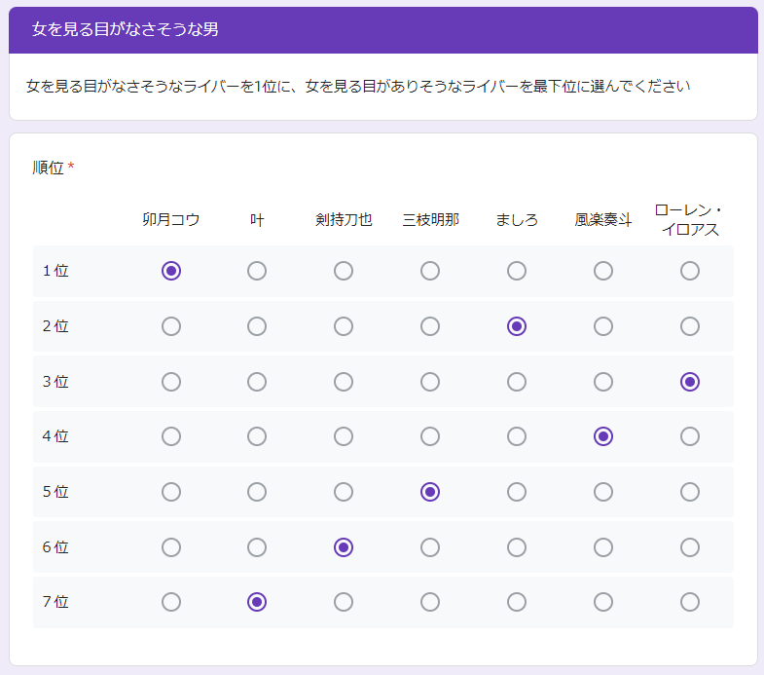Assign ましろ to 7位
The image size is (764, 675).
pos(517,602)
